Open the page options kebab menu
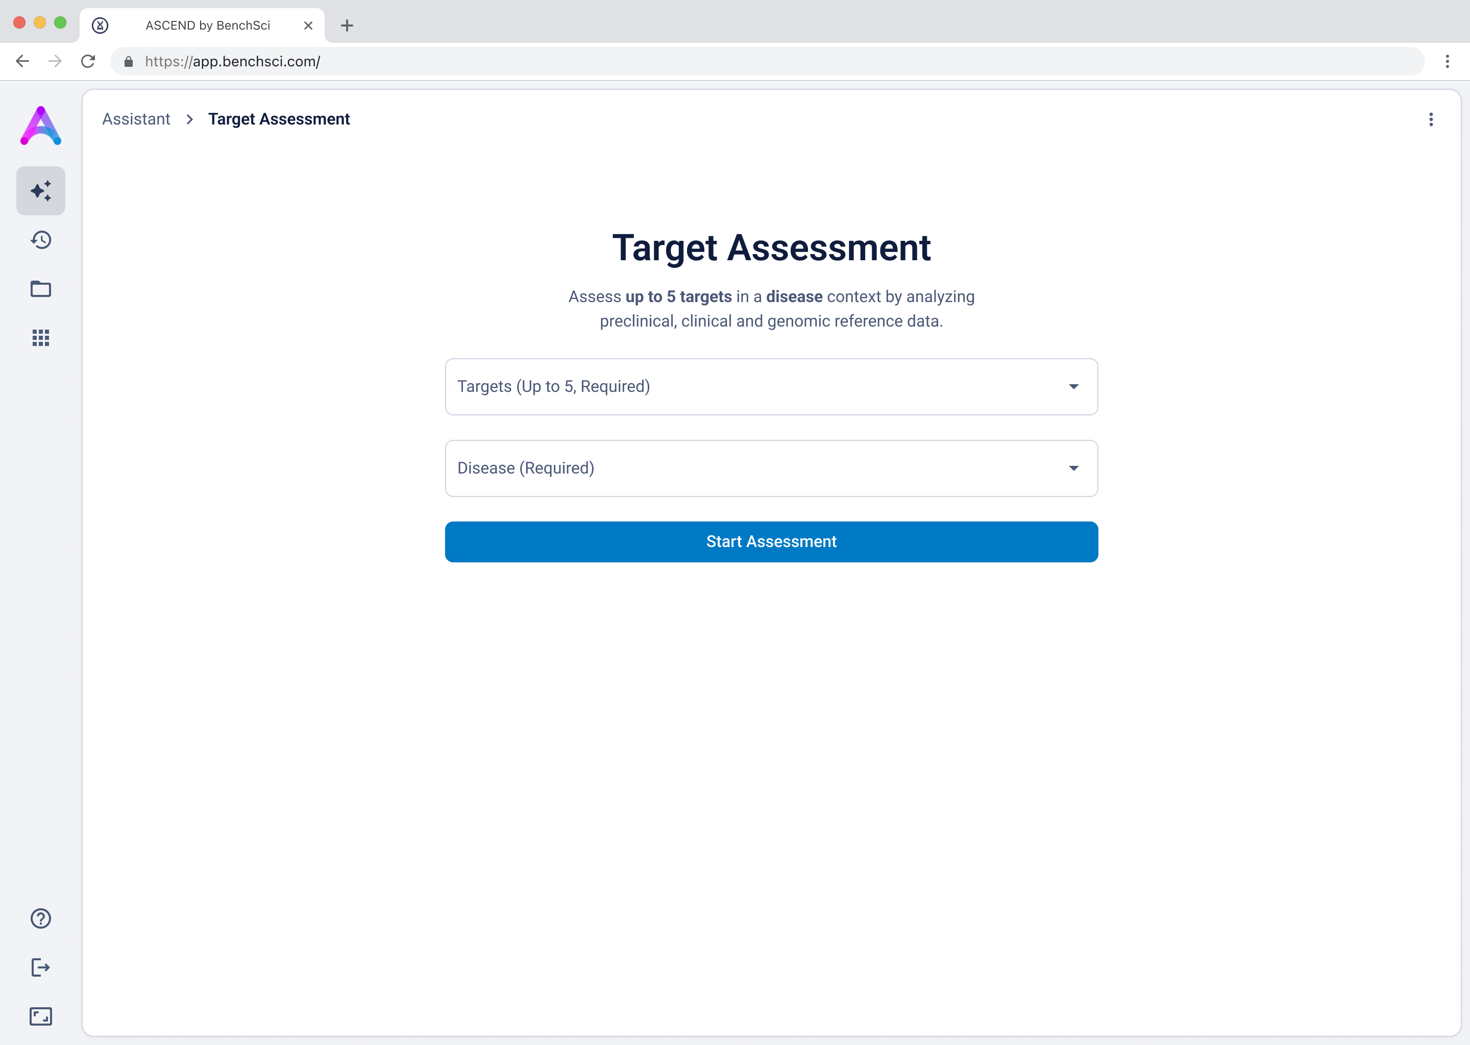Viewport: 1470px width, 1045px height. point(1431,119)
